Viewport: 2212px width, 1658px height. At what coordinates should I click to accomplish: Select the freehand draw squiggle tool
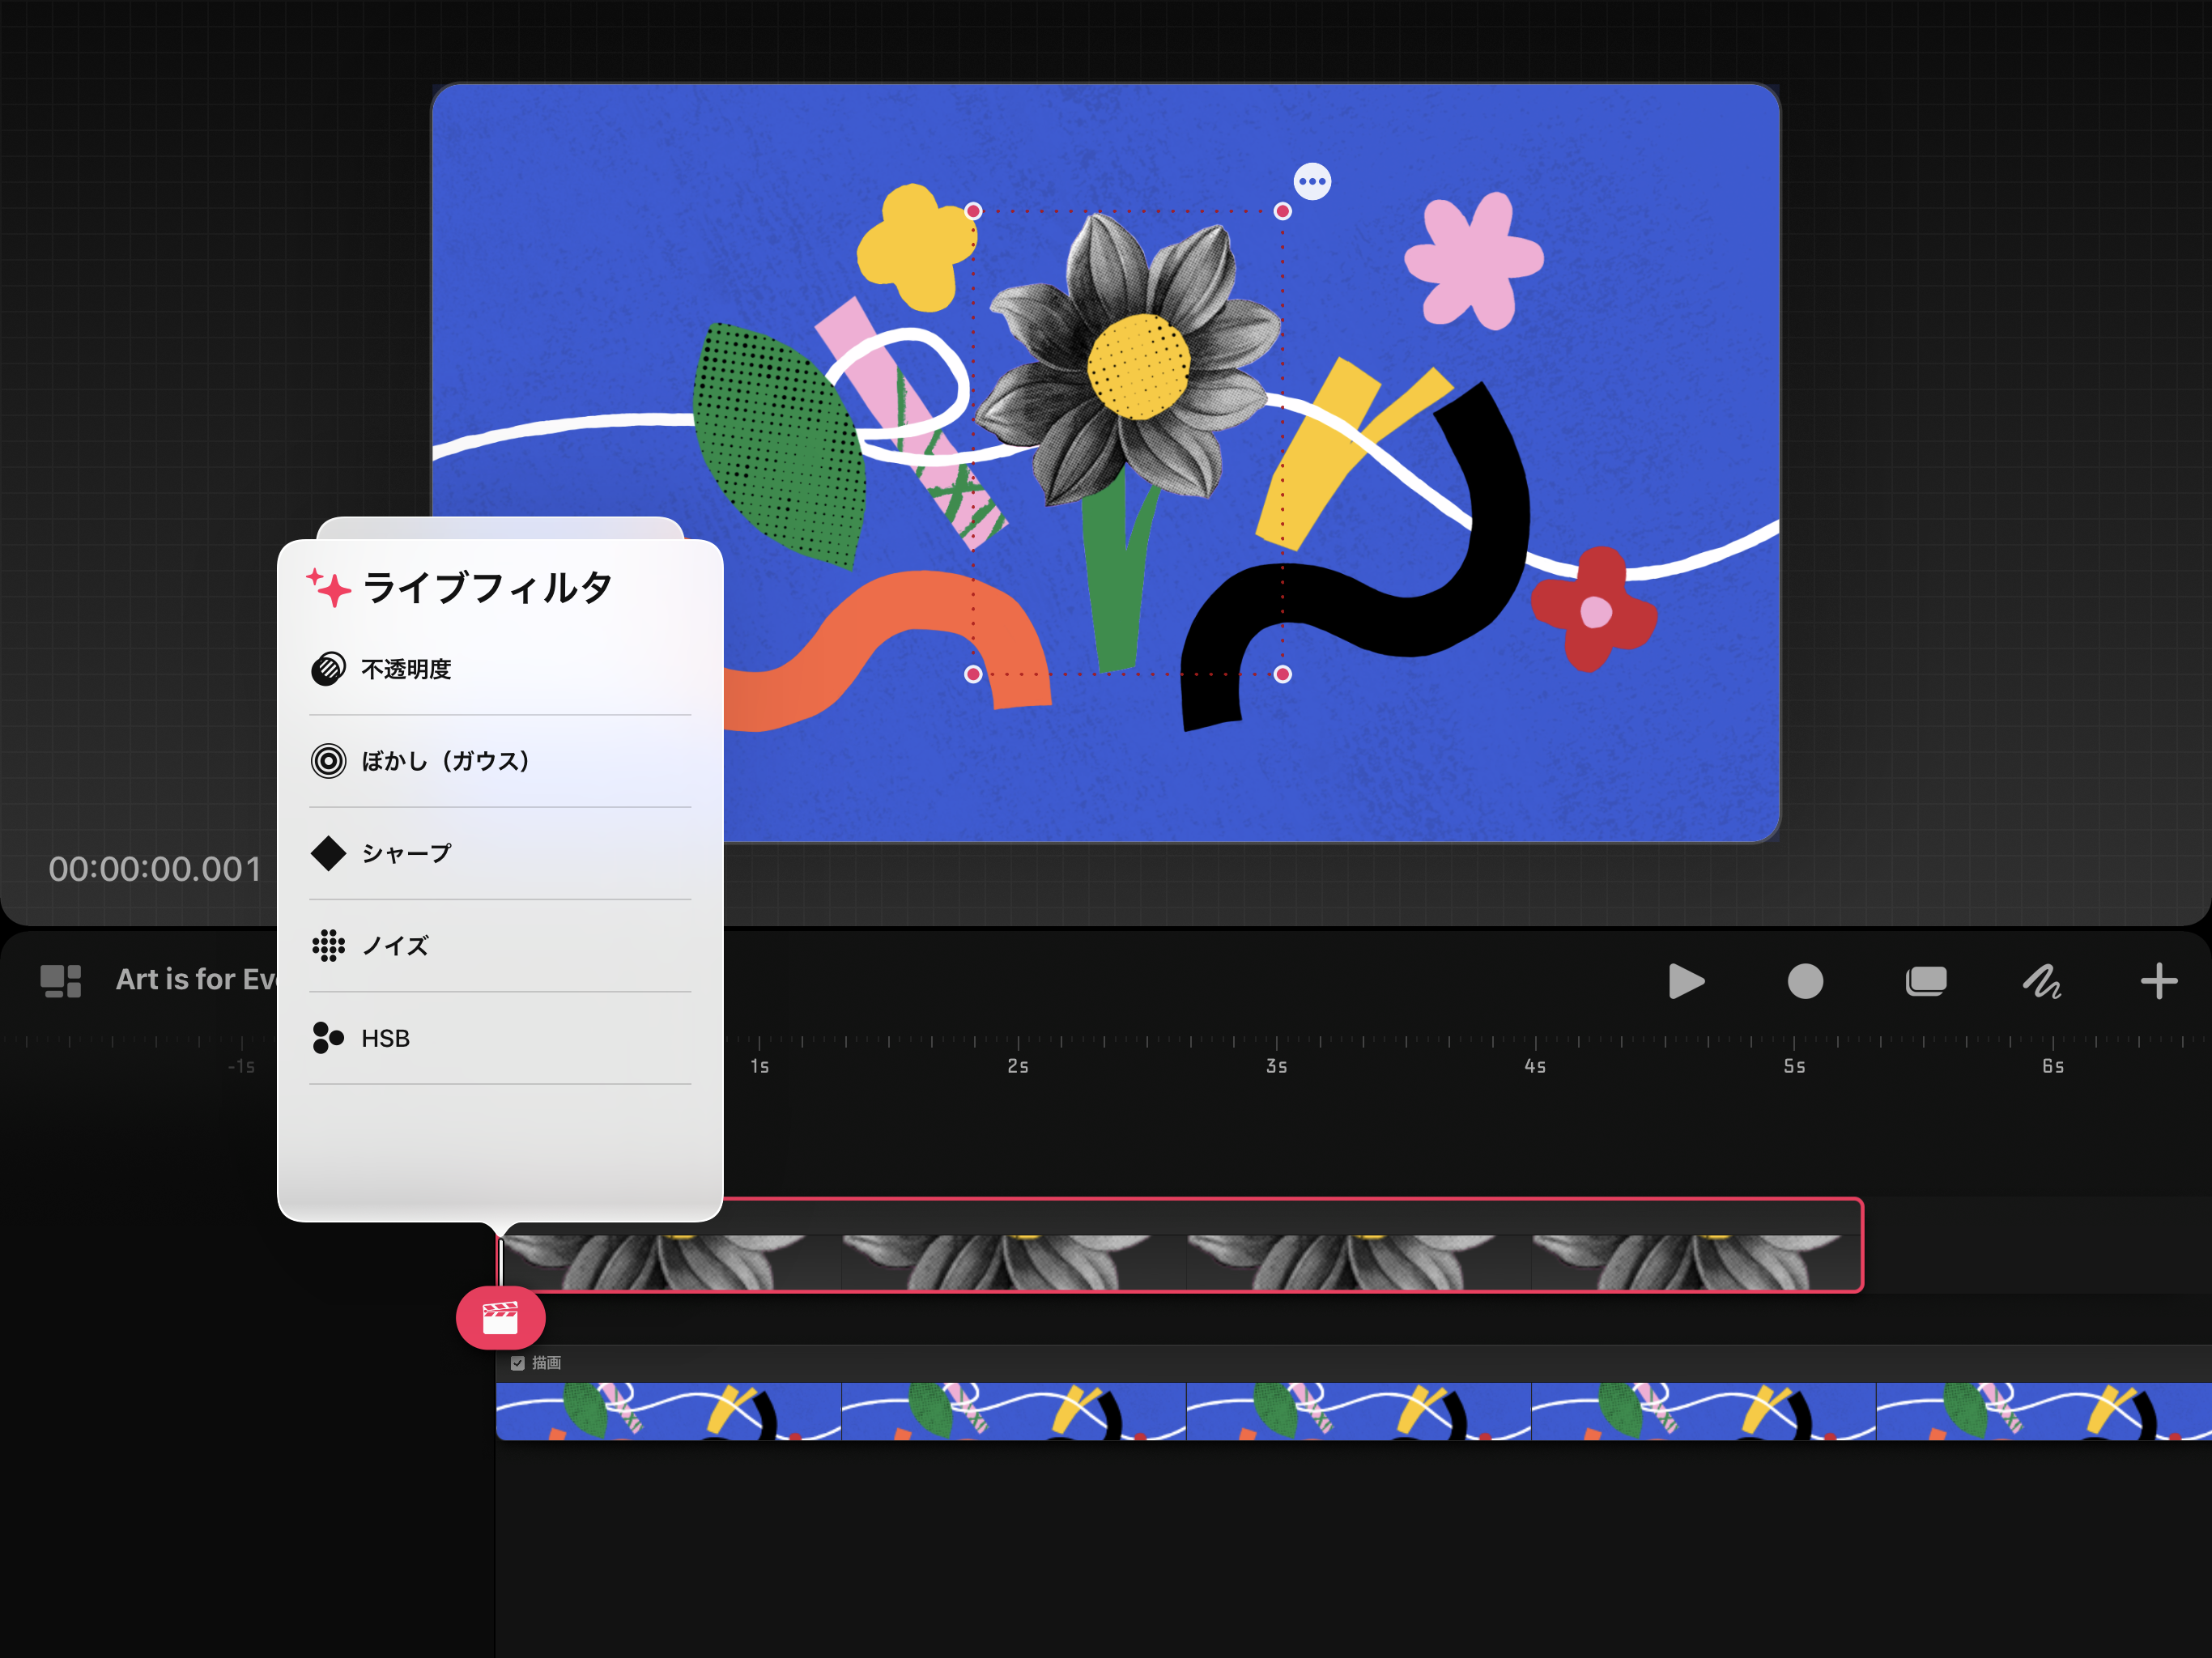(2041, 981)
